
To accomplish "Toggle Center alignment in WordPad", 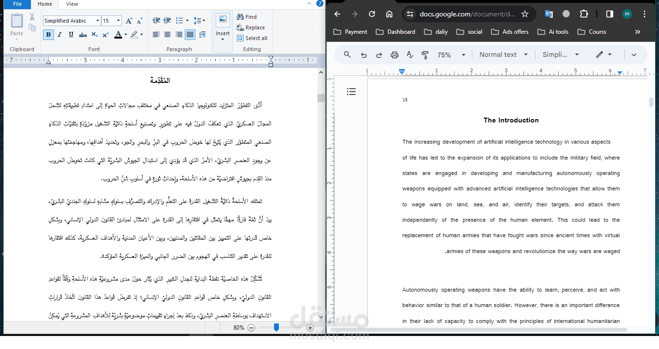I will [167, 35].
